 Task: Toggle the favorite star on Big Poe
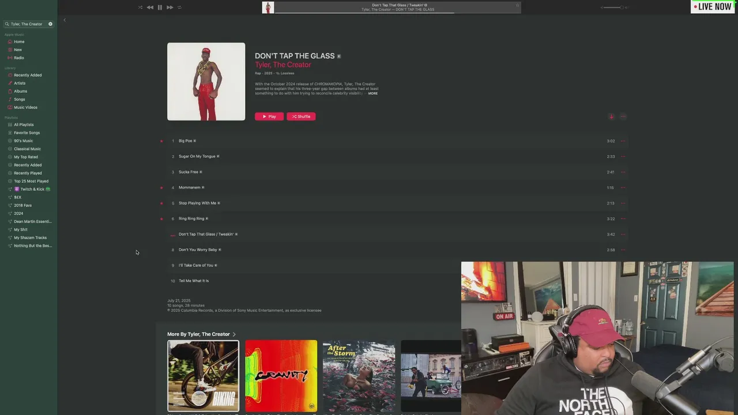(161, 141)
